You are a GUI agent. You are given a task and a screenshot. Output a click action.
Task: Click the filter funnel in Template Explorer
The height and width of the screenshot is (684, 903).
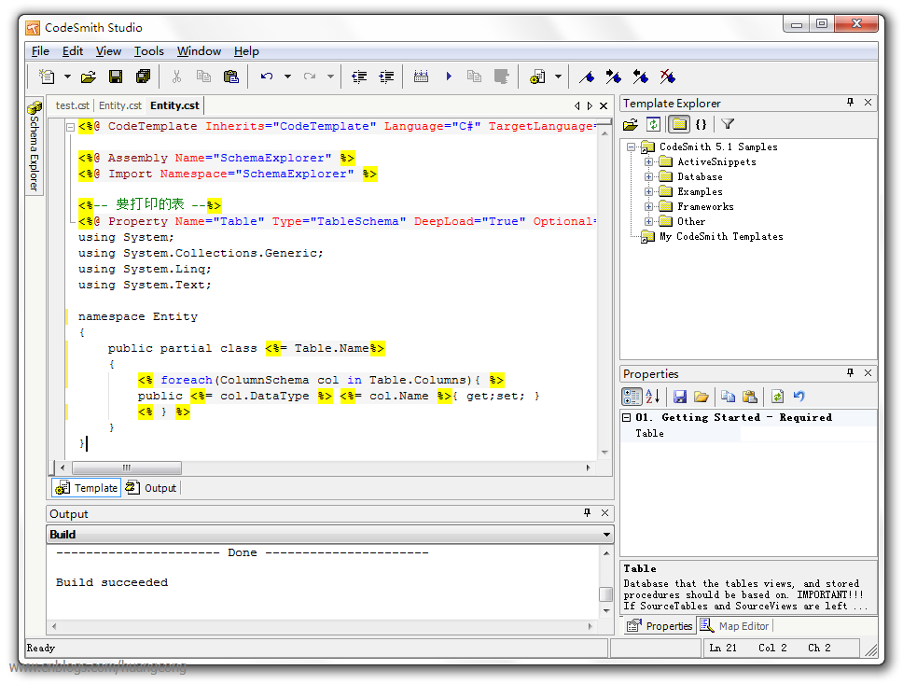728,124
